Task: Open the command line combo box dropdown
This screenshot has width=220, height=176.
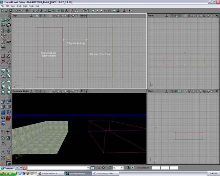Action: tap(88, 168)
